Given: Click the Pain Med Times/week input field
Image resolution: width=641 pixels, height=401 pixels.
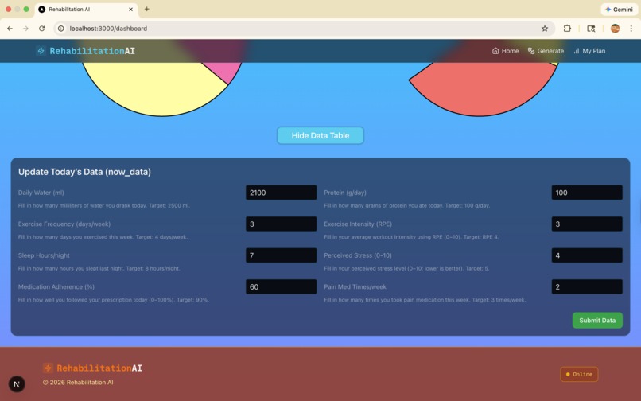Looking at the screenshot, I should pyautogui.click(x=587, y=287).
